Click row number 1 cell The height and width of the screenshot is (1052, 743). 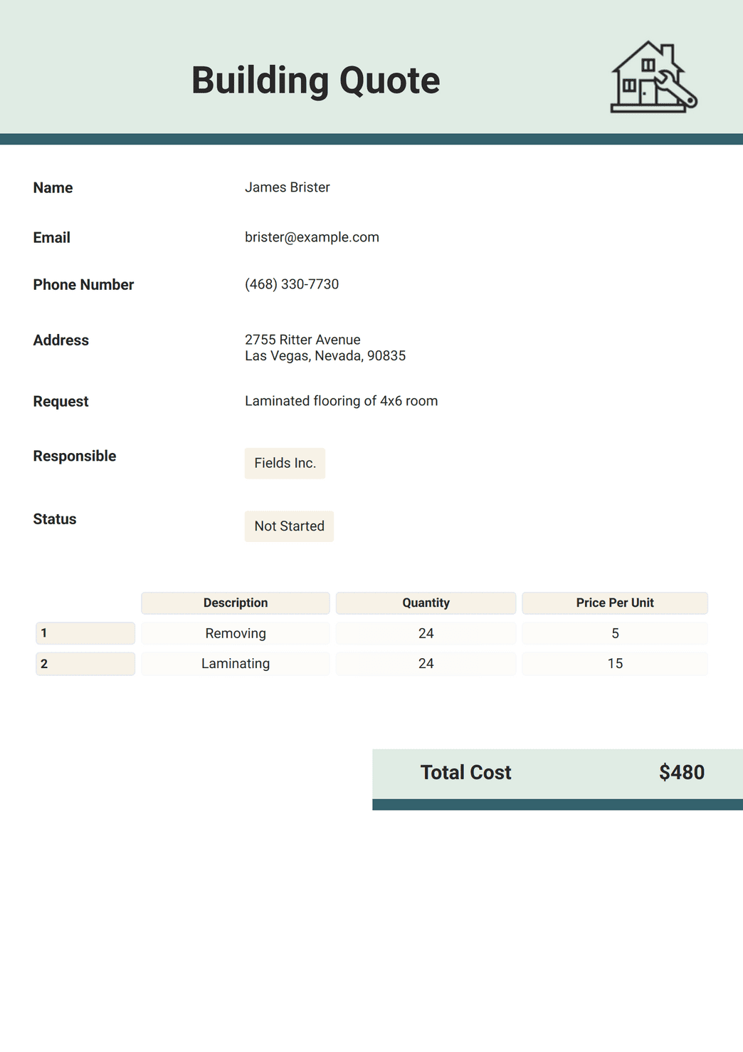[85, 633]
